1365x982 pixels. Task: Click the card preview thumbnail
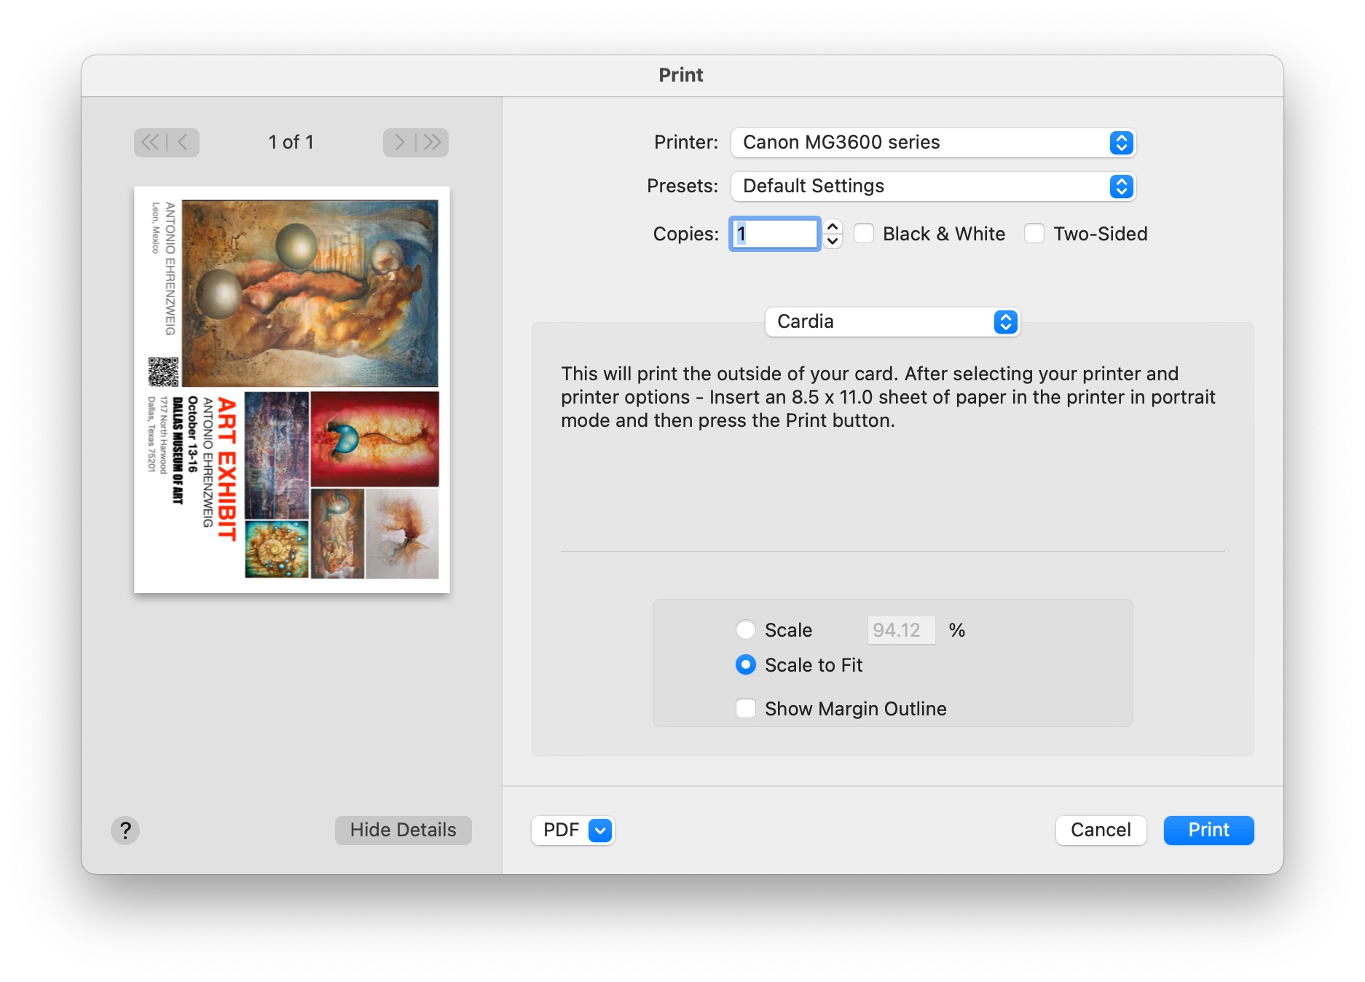click(x=292, y=390)
